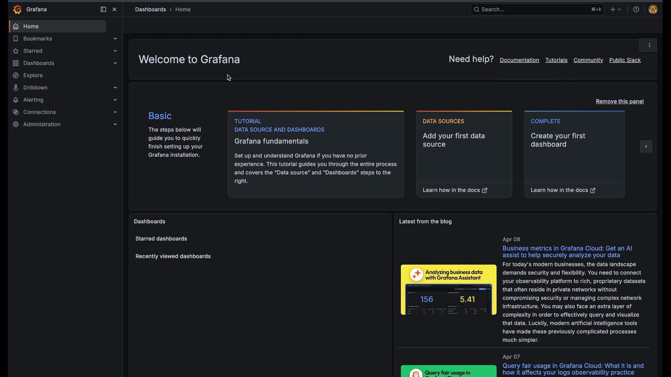
Task: Click Remove this panel
Action: point(620,102)
